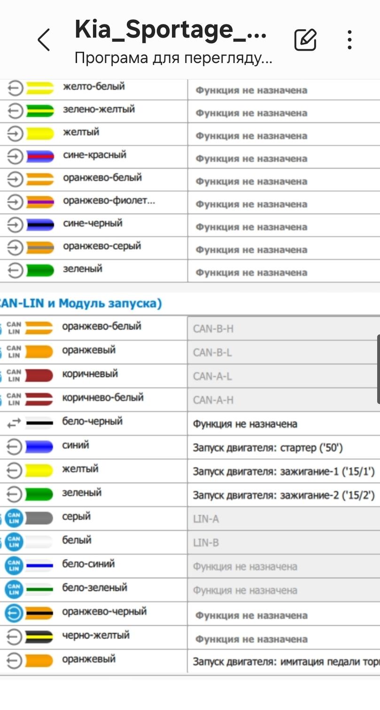Select the blue-red striped wire swatch

click(39, 157)
